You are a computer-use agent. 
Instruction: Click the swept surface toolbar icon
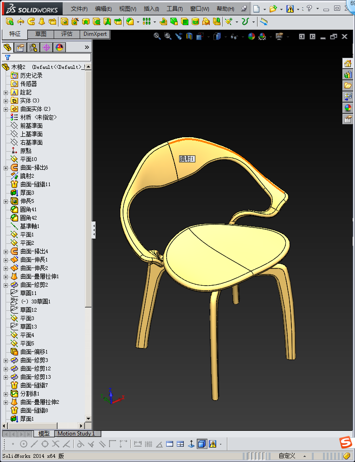pyautogui.click(x=31, y=21)
